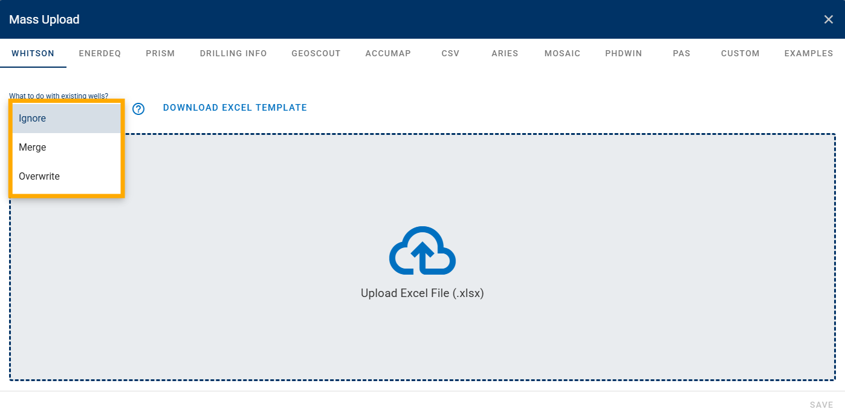
Task: Close the Mass Upload dialog
Action: click(828, 19)
